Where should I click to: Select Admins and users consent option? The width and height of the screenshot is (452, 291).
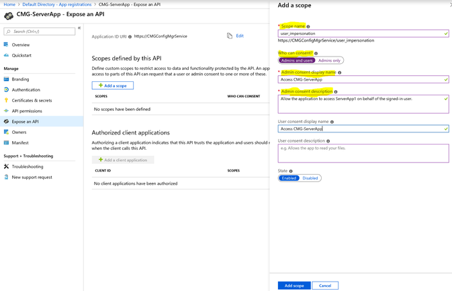297,60
